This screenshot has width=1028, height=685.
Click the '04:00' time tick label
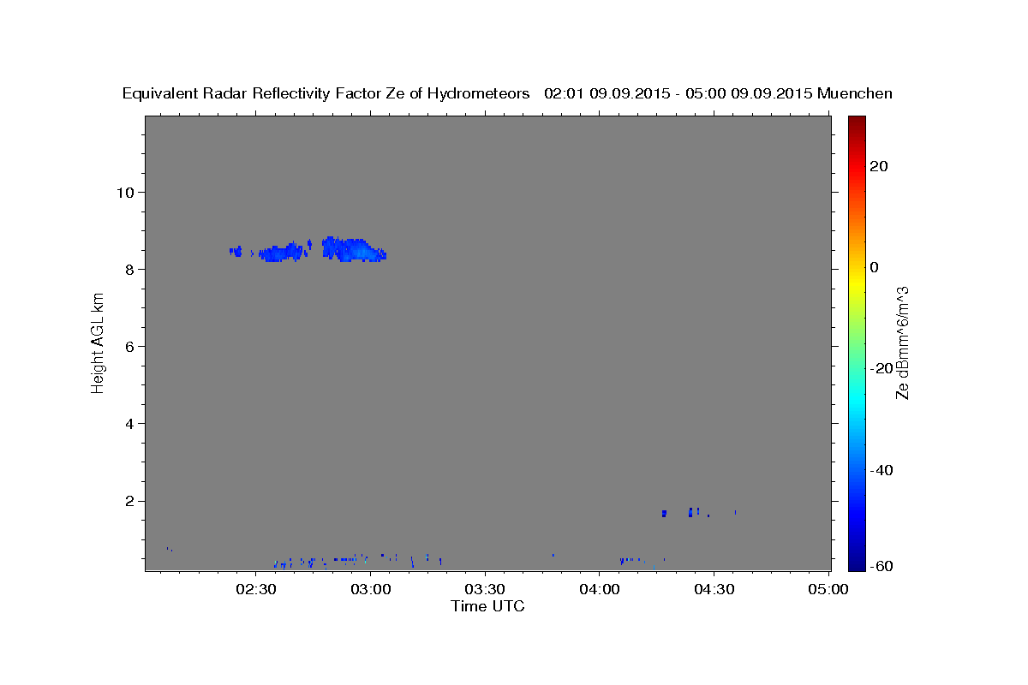[x=600, y=590]
